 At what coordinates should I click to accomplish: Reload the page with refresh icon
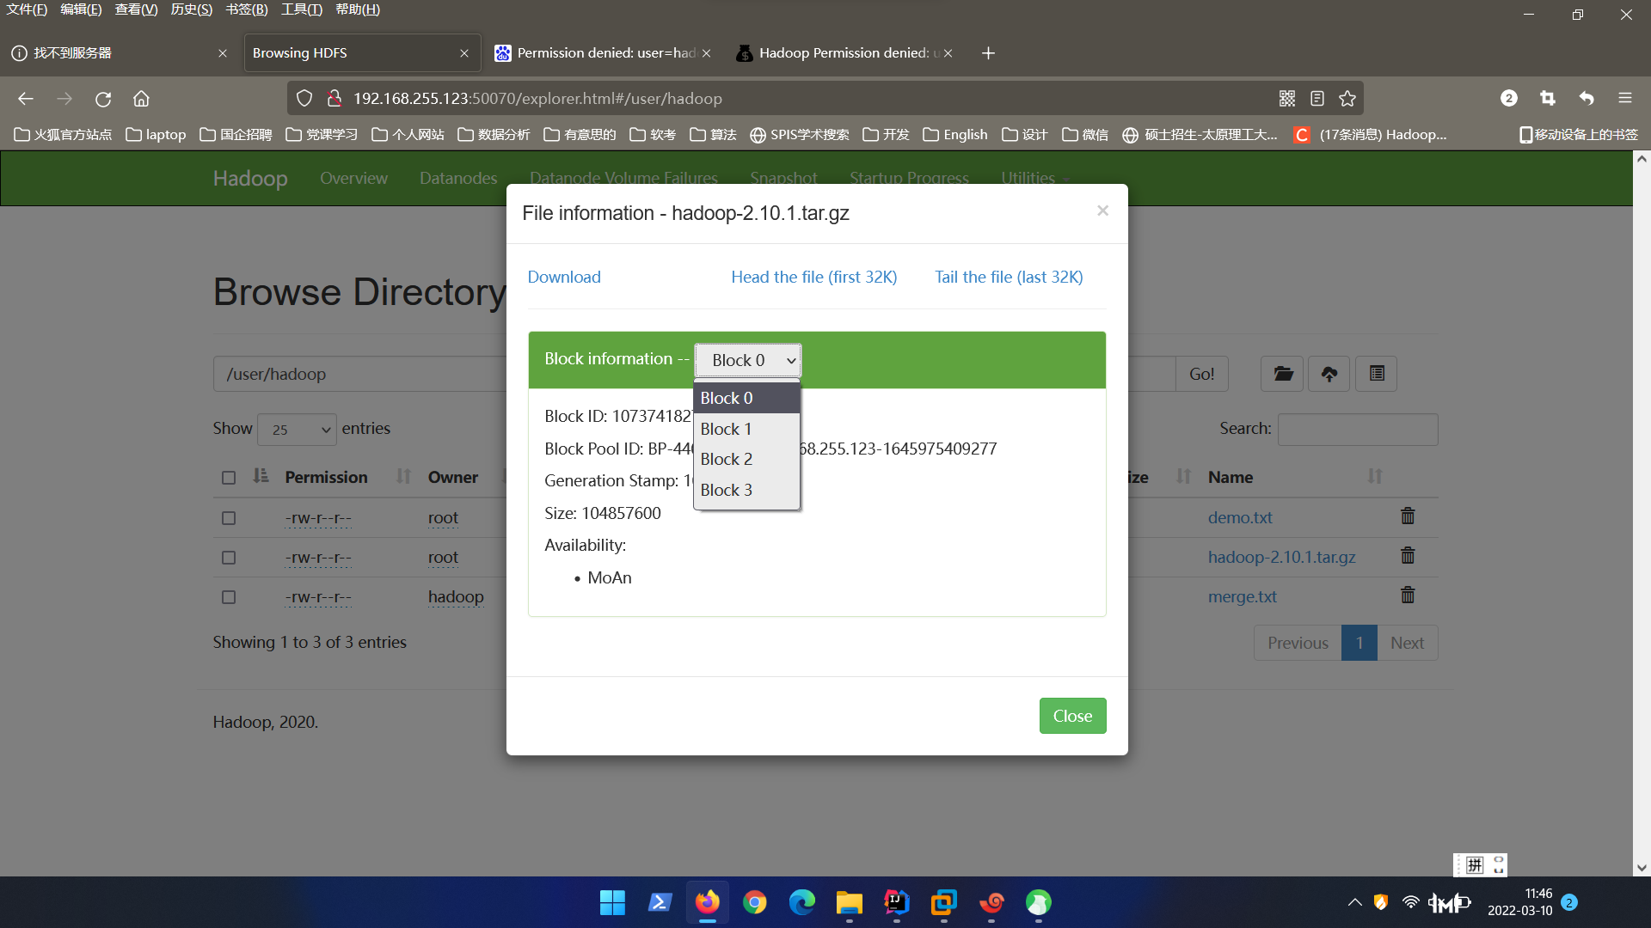pyautogui.click(x=103, y=99)
